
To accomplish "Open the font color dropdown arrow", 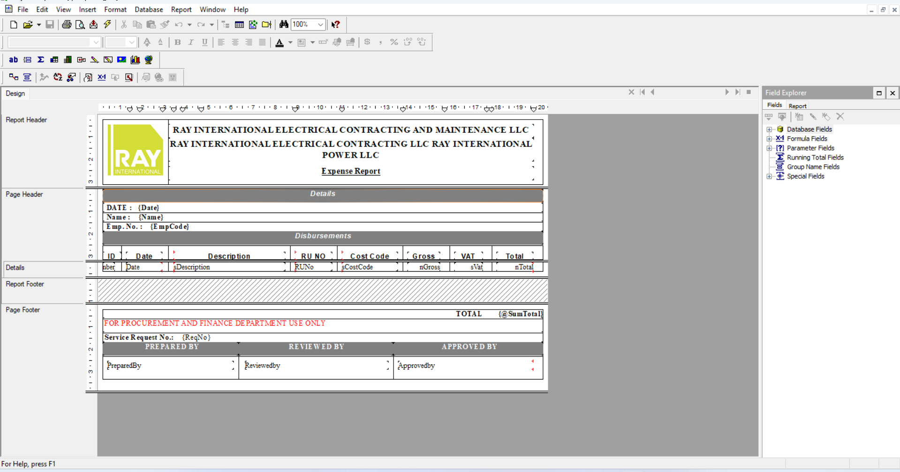I will coord(290,43).
